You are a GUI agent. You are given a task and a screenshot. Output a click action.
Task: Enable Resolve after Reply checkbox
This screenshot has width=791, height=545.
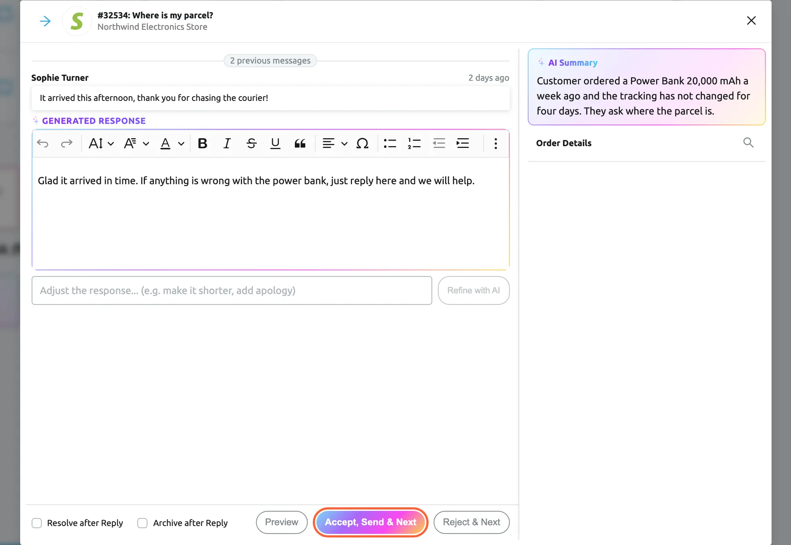(x=37, y=523)
